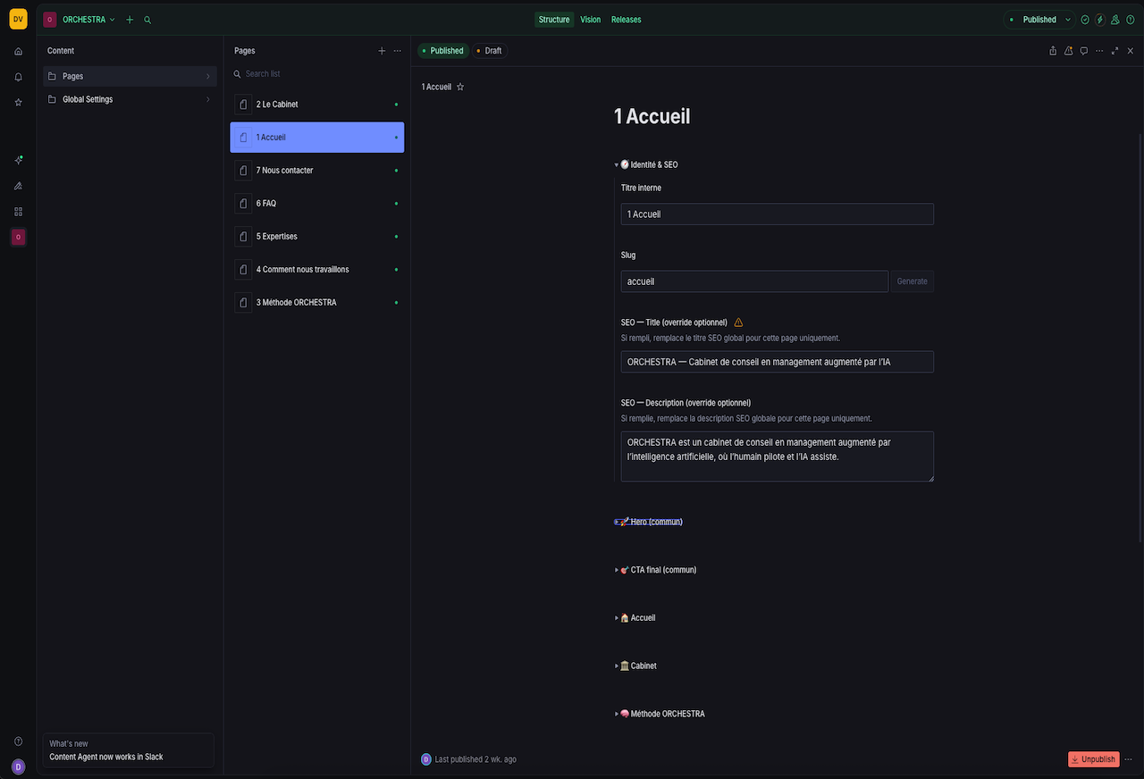Switch to the Vision tab
Screen dimensions: 1144x779
point(590,20)
